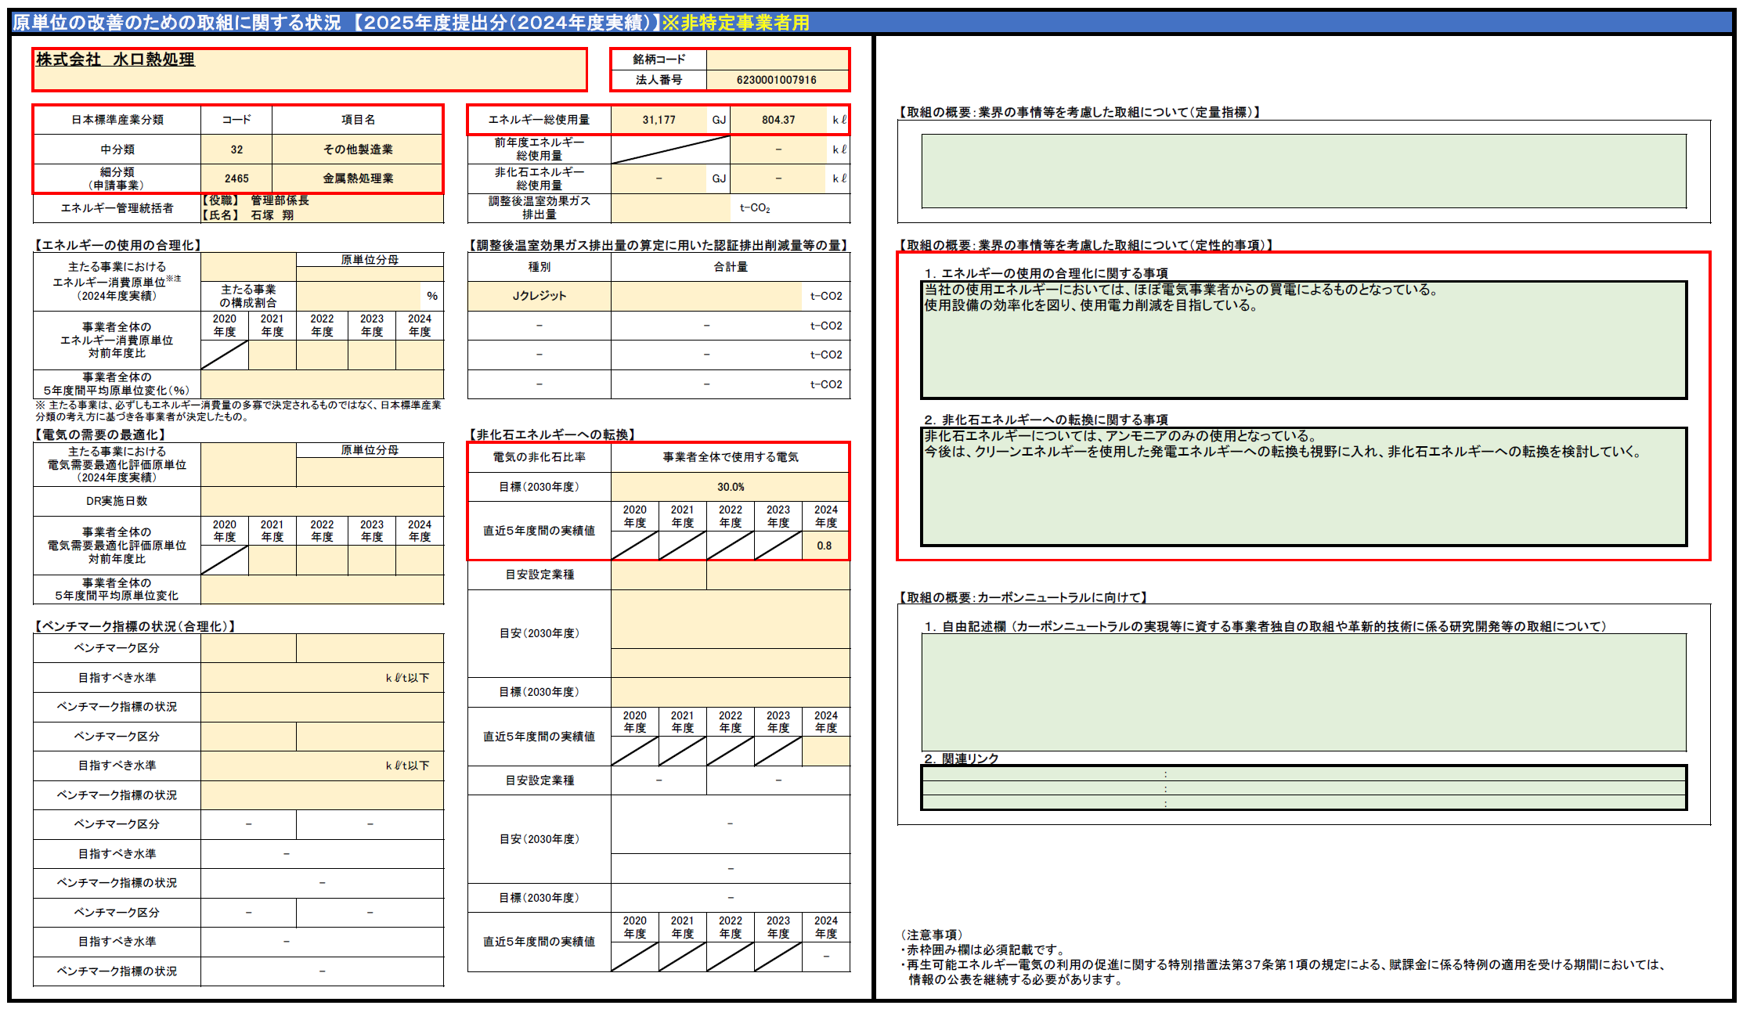Click the カーボンニュートラル 自由記述欄 text area

[1303, 692]
